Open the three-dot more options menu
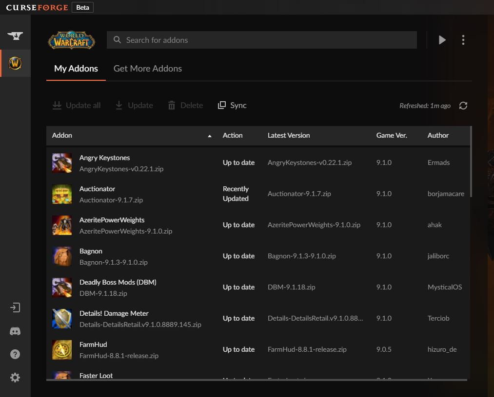The width and height of the screenshot is (494, 397). (463, 40)
